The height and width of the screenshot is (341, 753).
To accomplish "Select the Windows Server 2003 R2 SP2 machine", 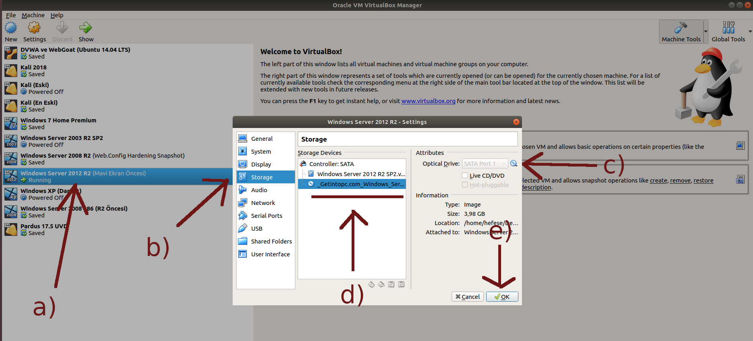I will click(x=128, y=141).
